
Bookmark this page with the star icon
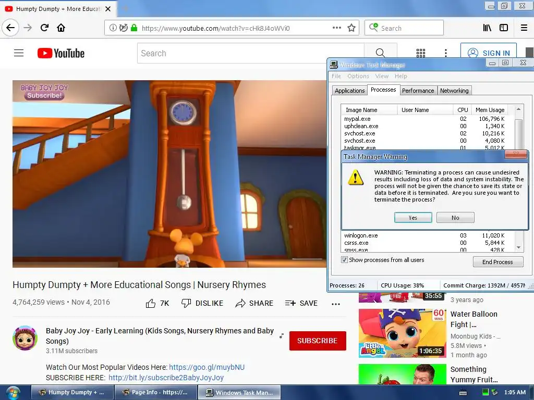351,28
